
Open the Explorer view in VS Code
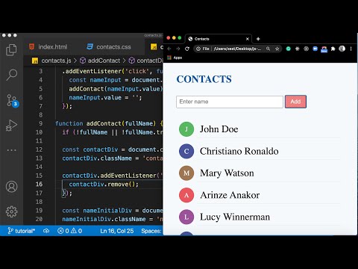[11, 50]
